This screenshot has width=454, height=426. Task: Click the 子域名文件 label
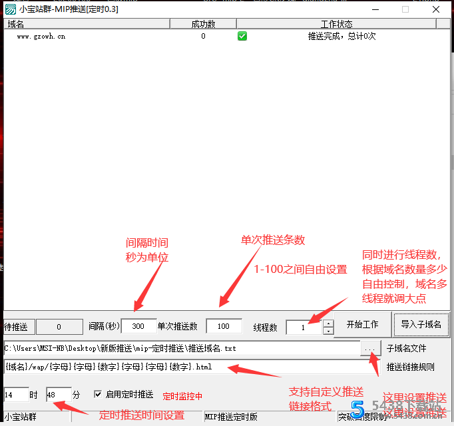click(406, 348)
